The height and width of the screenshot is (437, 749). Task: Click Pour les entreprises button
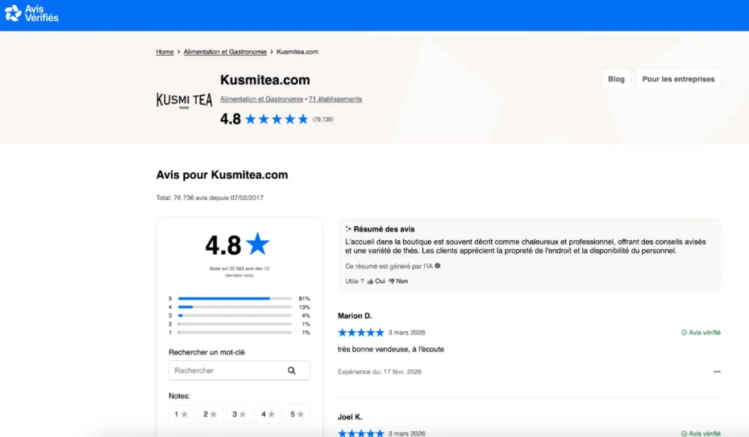tap(678, 79)
